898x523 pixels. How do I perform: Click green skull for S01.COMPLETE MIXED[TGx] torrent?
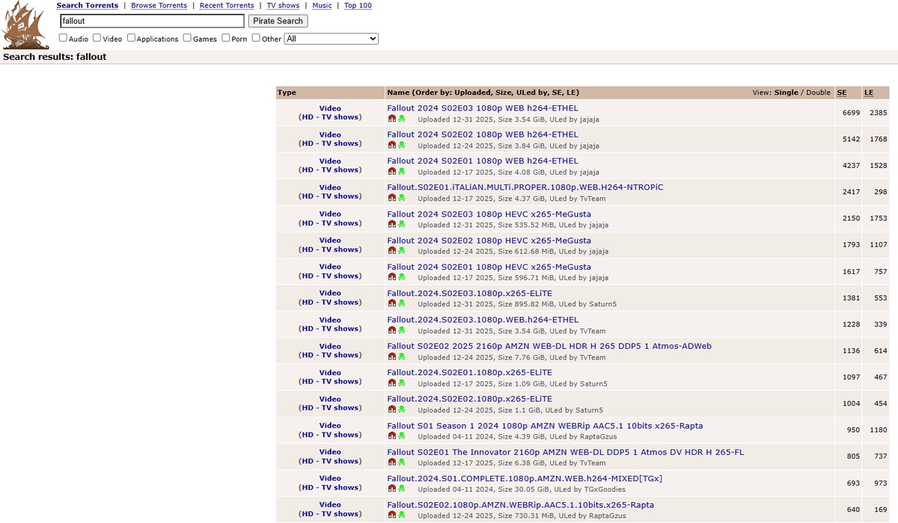tap(401, 489)
